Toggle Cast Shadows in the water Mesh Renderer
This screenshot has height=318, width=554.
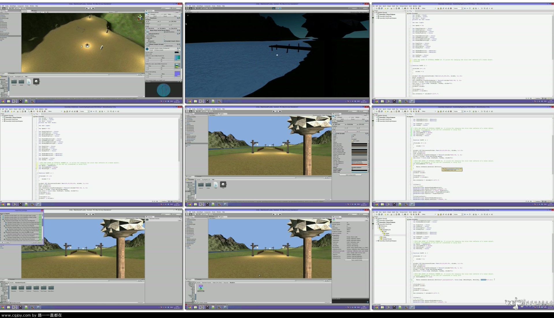click(164, 35)
